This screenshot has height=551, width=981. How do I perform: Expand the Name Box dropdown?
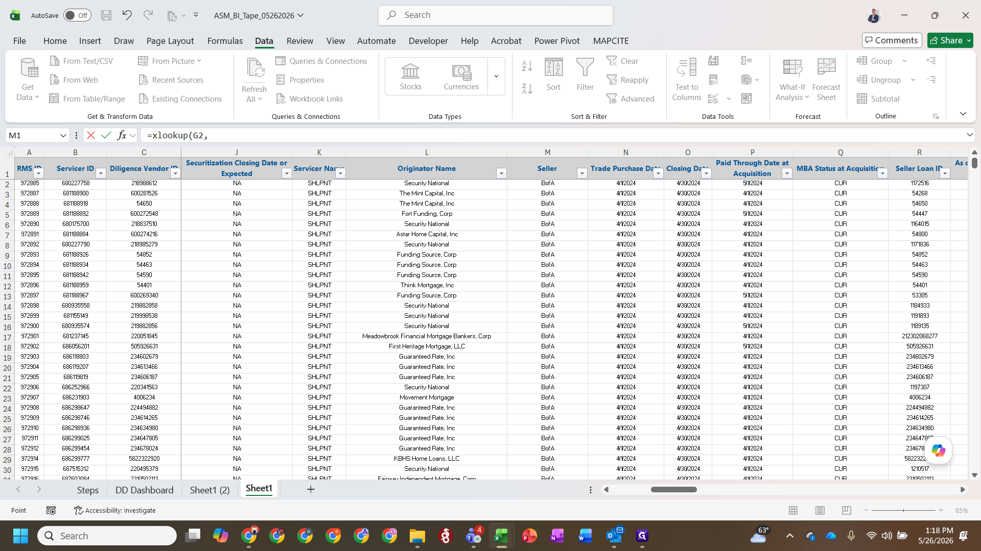(x=63, y=135)
